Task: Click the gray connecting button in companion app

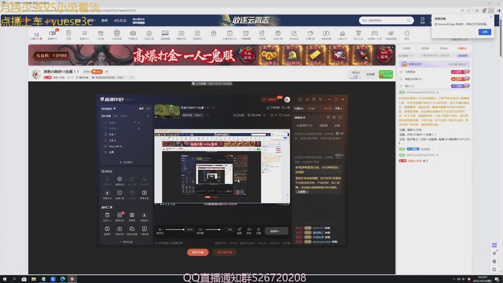Action: (x=277, y=231)
